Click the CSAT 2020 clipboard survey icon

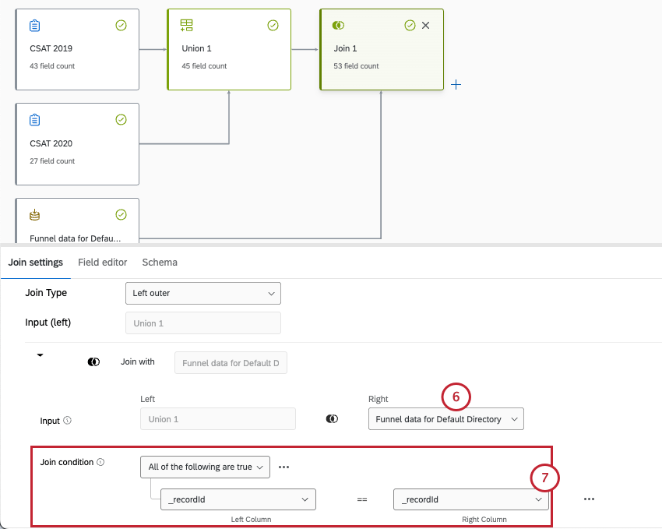(34, 120)
